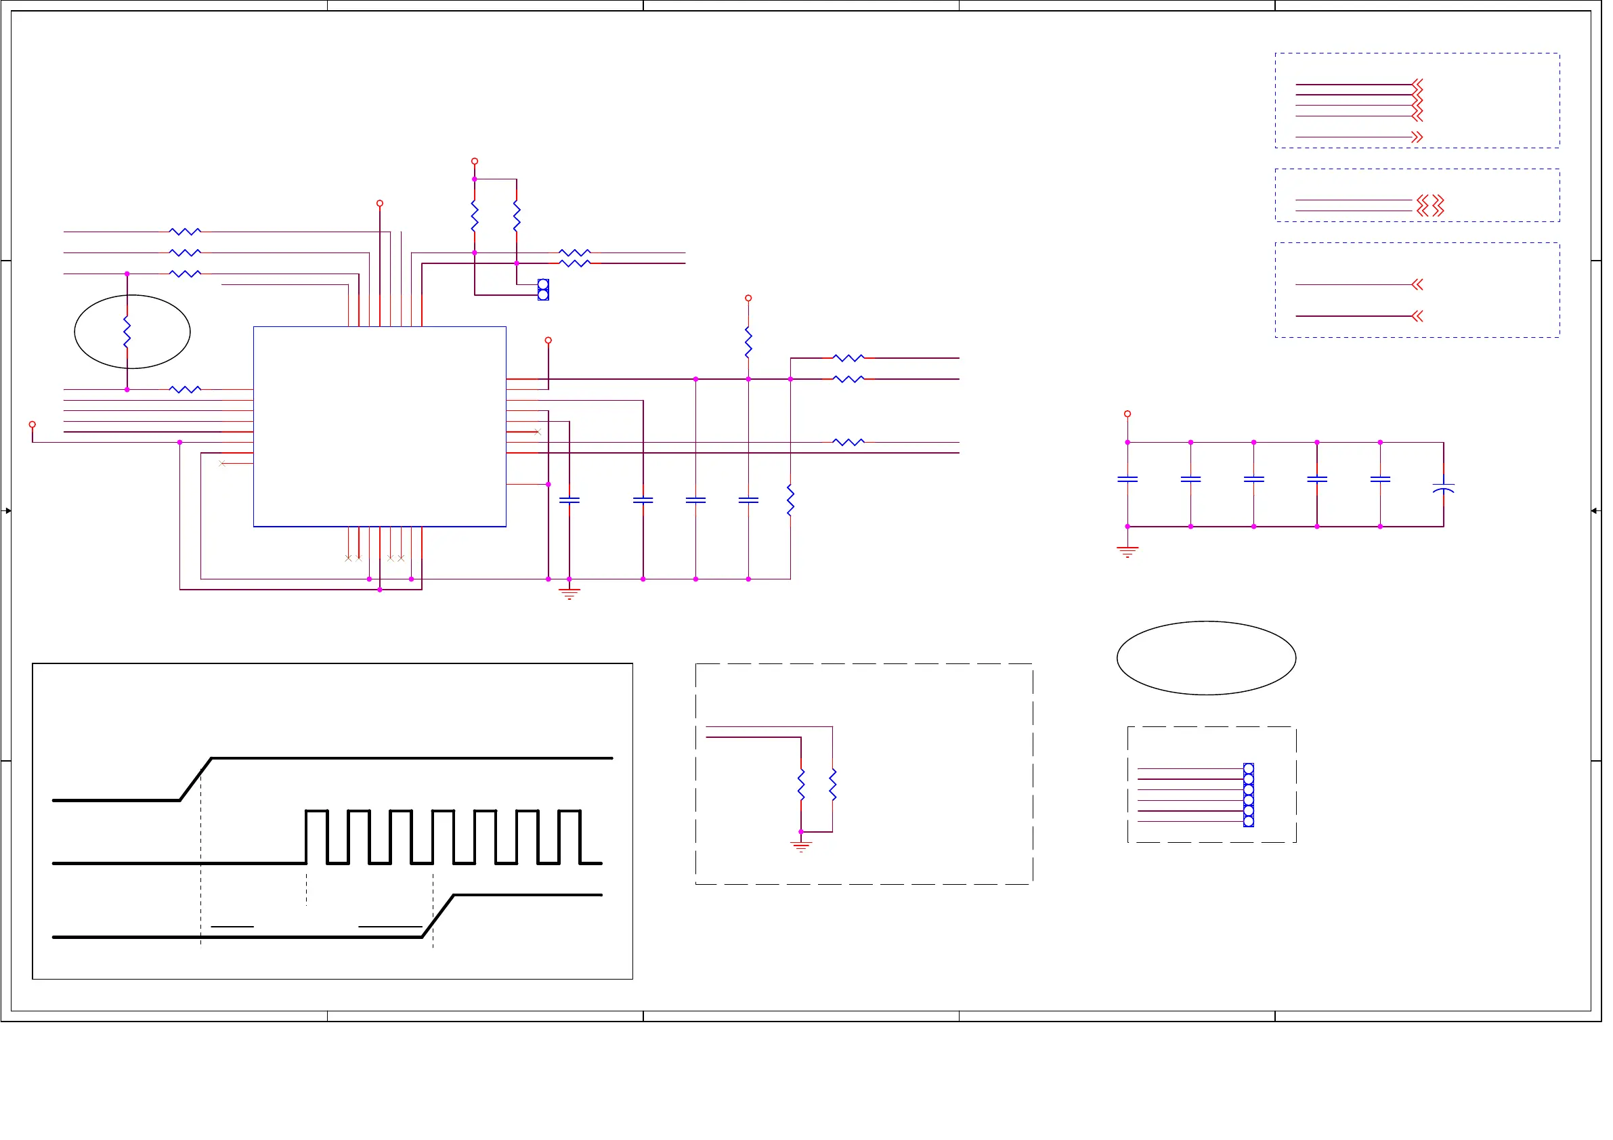Select the power node circle above the capacitor bank
Screen dimensions: 1613x1140
pyautogui.click(x=1127, y=414)
